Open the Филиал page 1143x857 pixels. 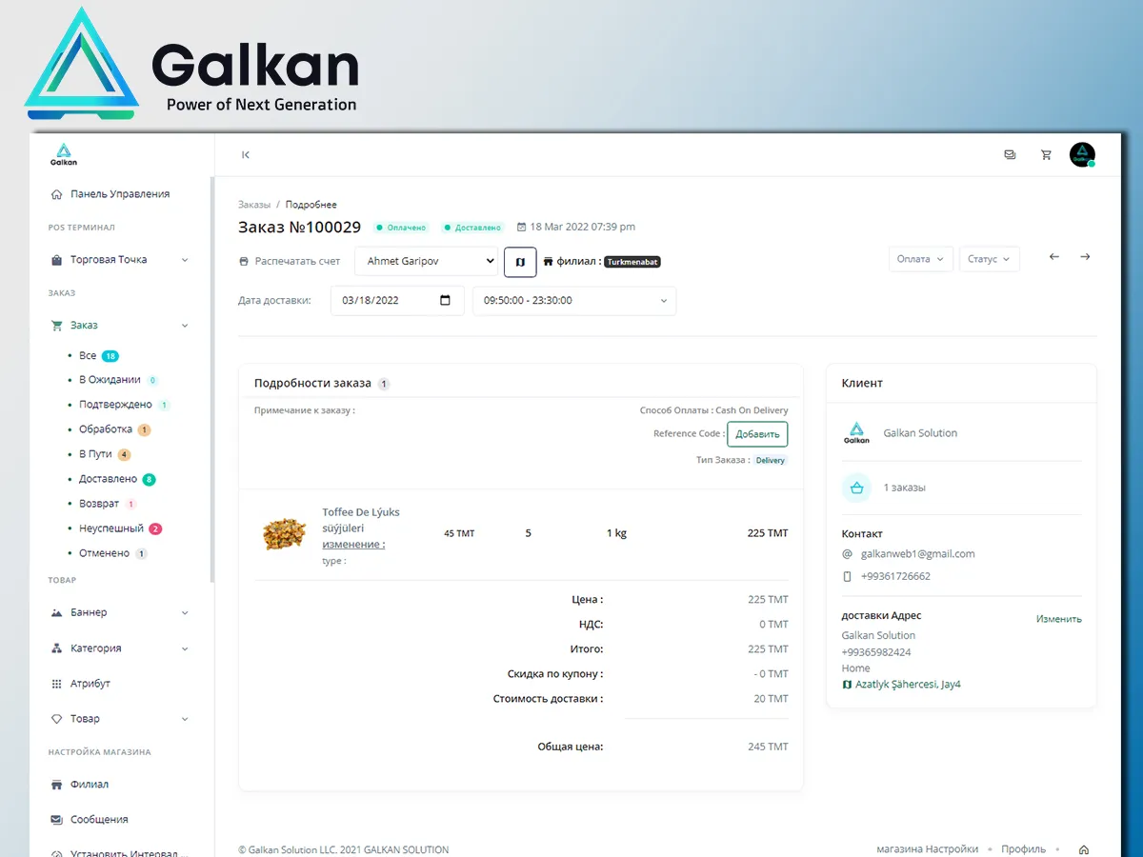[x=90, y=785]
